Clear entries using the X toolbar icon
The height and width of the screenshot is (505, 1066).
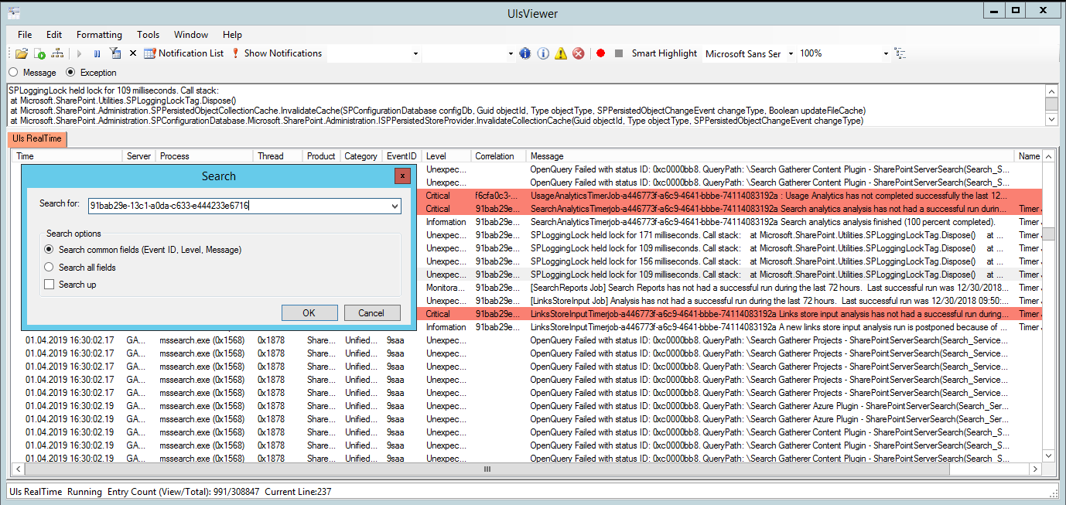132,53
